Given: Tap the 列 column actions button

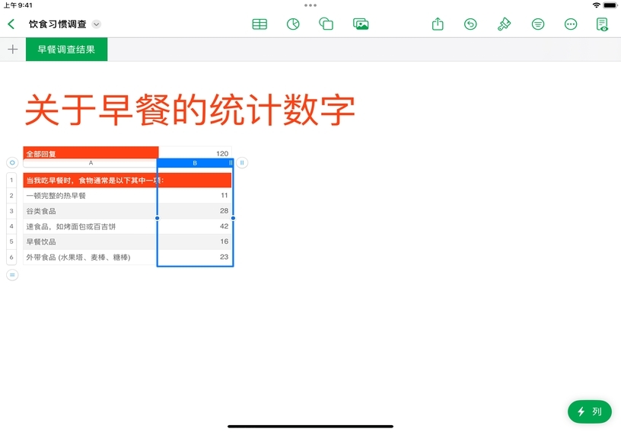Looking at the screenshot, I should pos(589,411).
